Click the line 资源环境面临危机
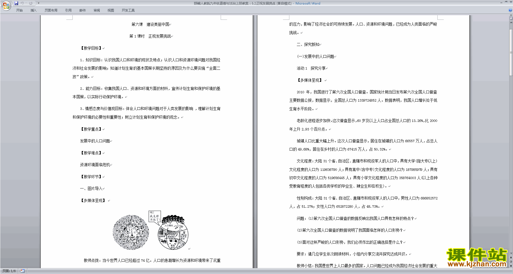The image size is (513, 274). [95, 165]
